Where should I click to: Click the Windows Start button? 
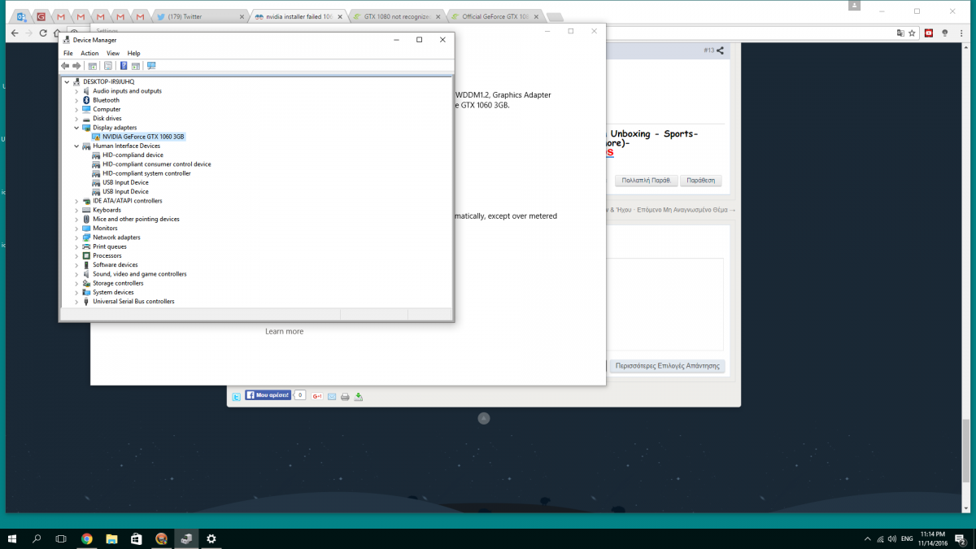coord(12,538)
